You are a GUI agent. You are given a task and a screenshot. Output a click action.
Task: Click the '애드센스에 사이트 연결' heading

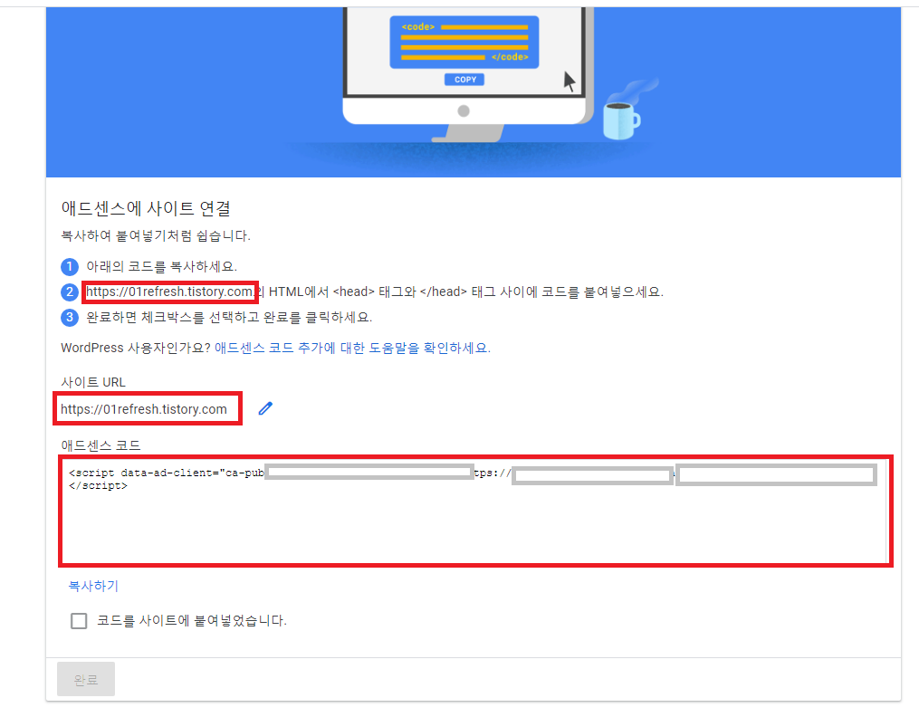pos(146,208)
